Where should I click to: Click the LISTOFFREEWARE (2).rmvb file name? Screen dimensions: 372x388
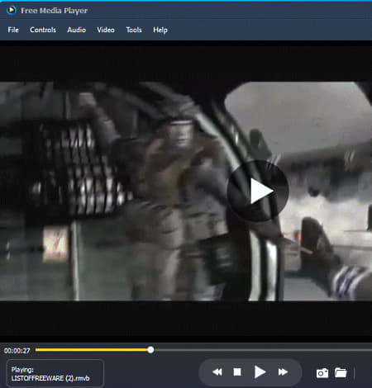50,378
